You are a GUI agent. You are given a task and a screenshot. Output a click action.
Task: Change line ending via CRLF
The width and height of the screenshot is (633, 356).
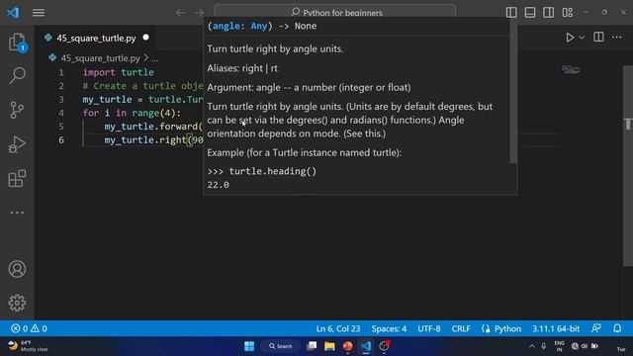(x=461, y=328)
